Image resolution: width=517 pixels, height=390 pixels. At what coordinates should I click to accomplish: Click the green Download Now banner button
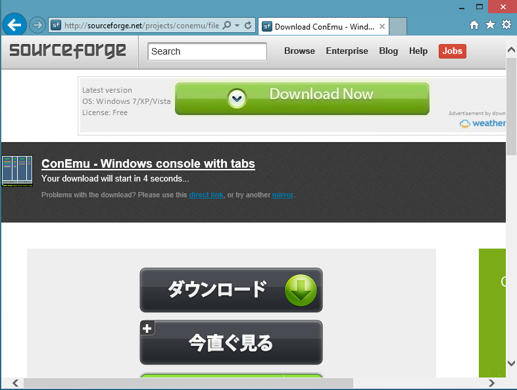click(x=302, y=99)
